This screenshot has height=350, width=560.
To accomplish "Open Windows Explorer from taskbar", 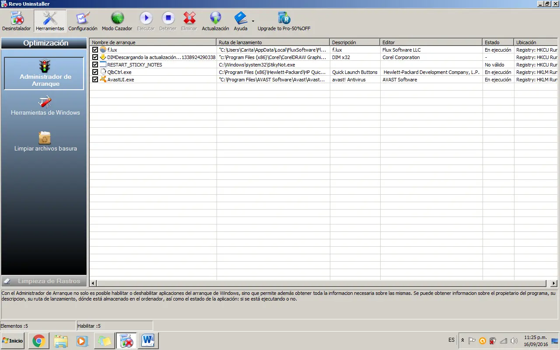I will pos(61,340).
